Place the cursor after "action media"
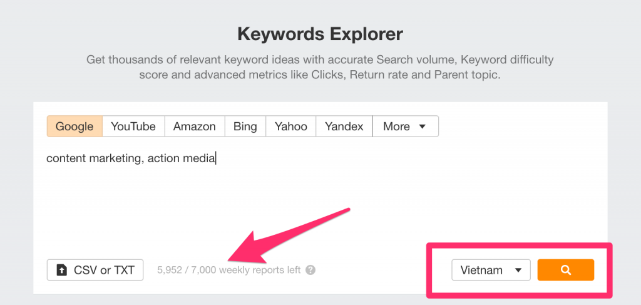This screenshot has height=305, width=641. coord(216,158)
